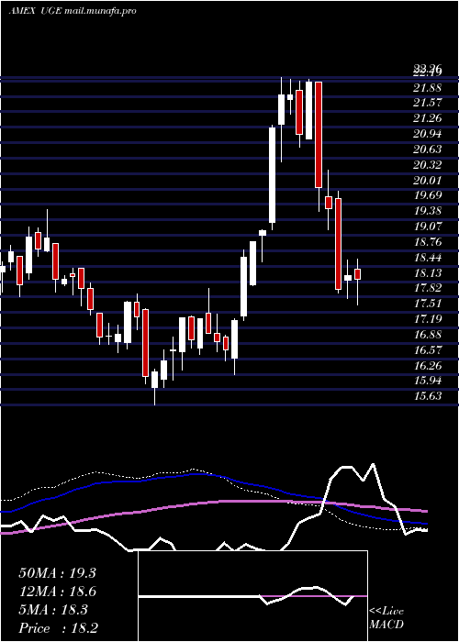
Task: Select the 20.01 price axis label
Action: 428,181
